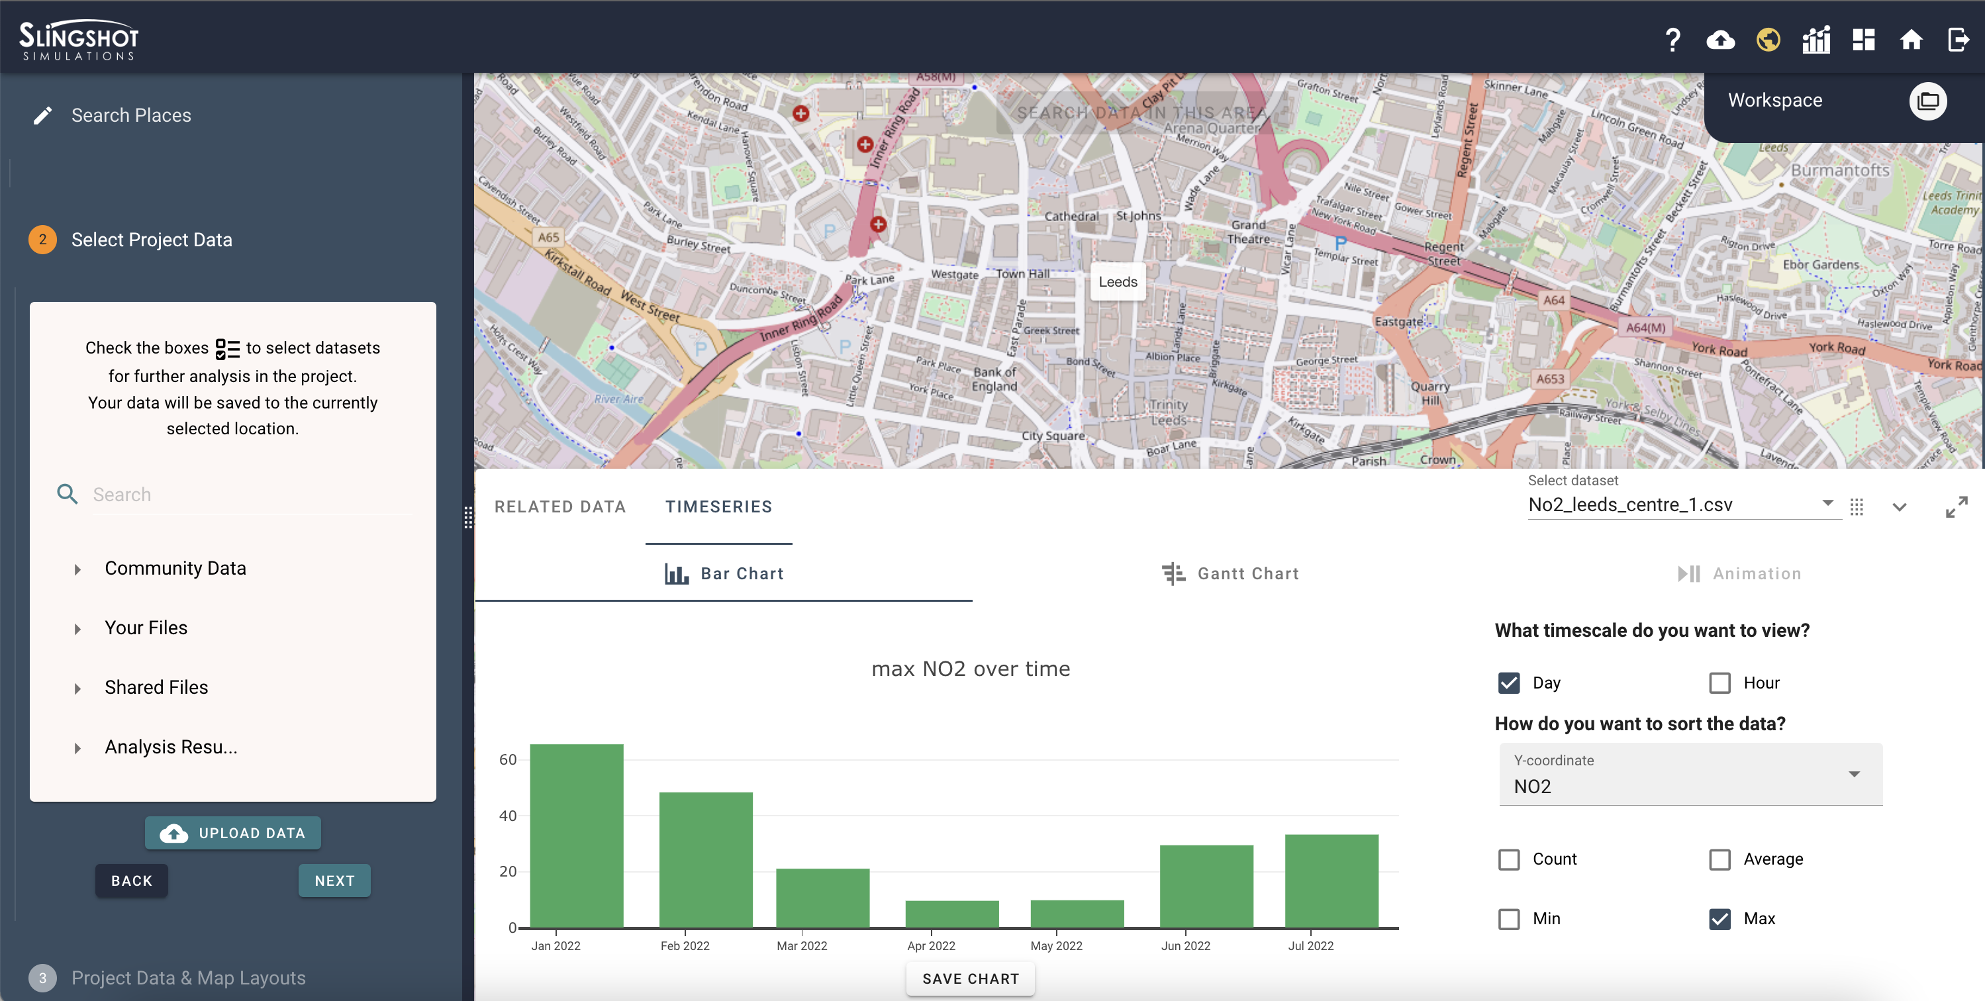The width and height of the screenshot is (1985, 1001).
Task: Expand the Shared Files tree node
Action: click(77, 688)
